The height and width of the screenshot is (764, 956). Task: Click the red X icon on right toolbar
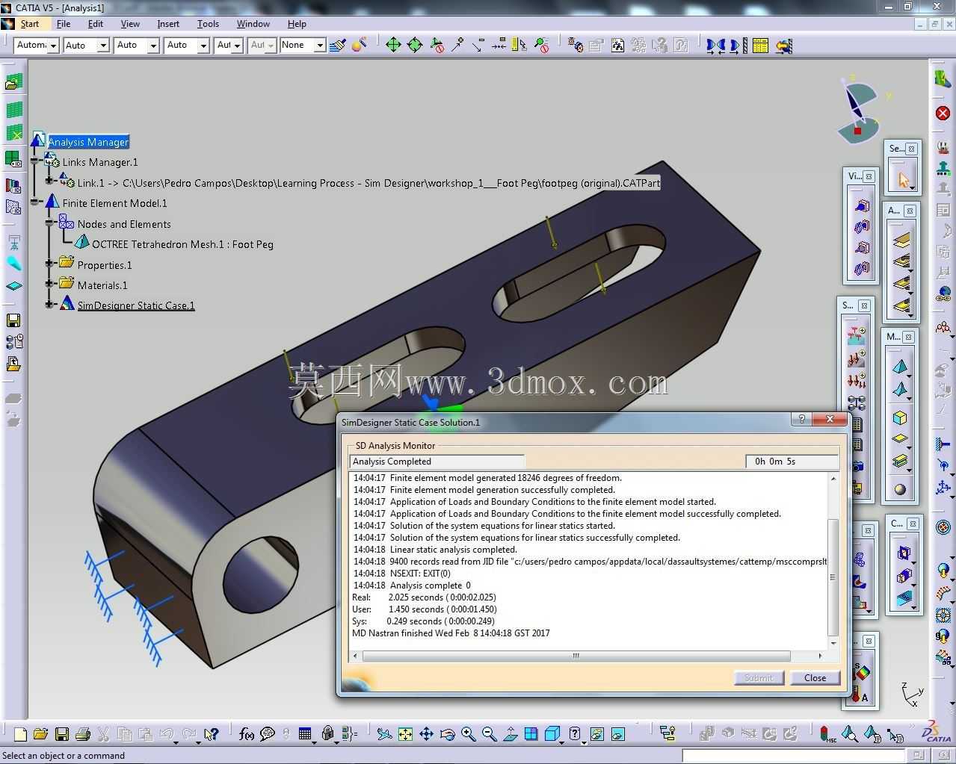[943, 113]
